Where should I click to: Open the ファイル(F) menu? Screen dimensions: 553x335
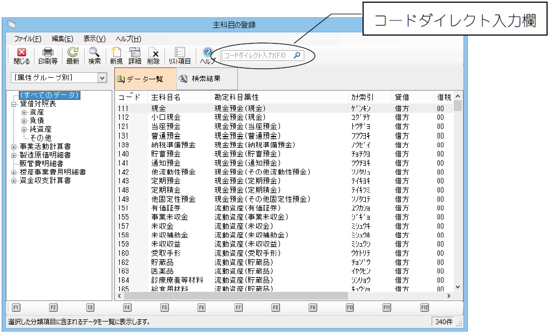[x=28, y=39]
